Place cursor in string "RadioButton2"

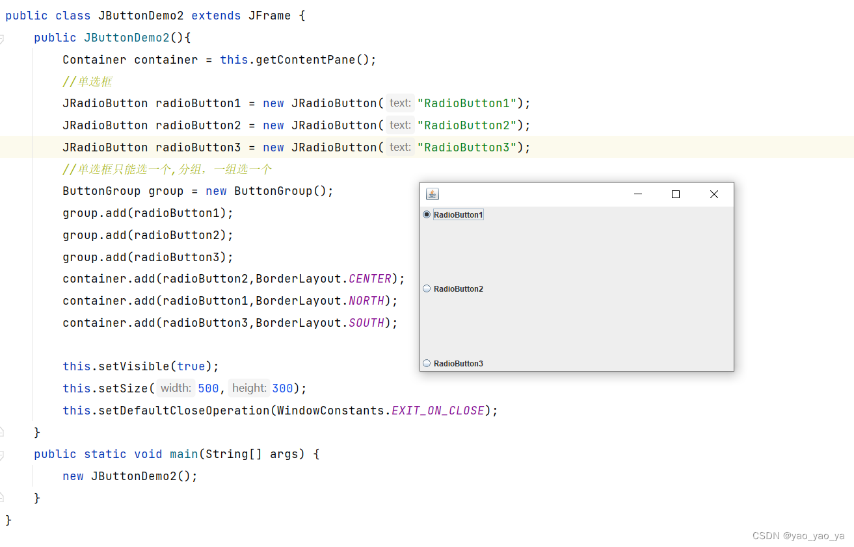click(x=467, y=125)
